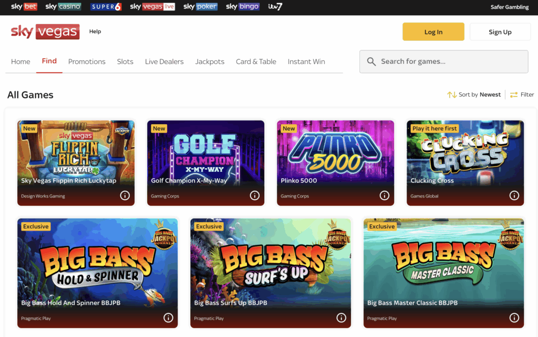Click the Sky Vegas logo
The image size is (538, 337).
pos(45,32)
